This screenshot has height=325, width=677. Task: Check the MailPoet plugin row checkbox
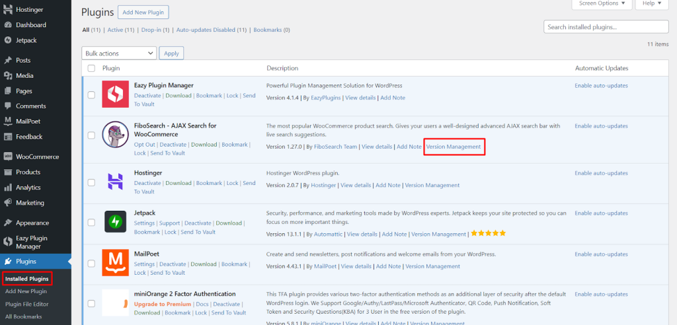(91, 264)
